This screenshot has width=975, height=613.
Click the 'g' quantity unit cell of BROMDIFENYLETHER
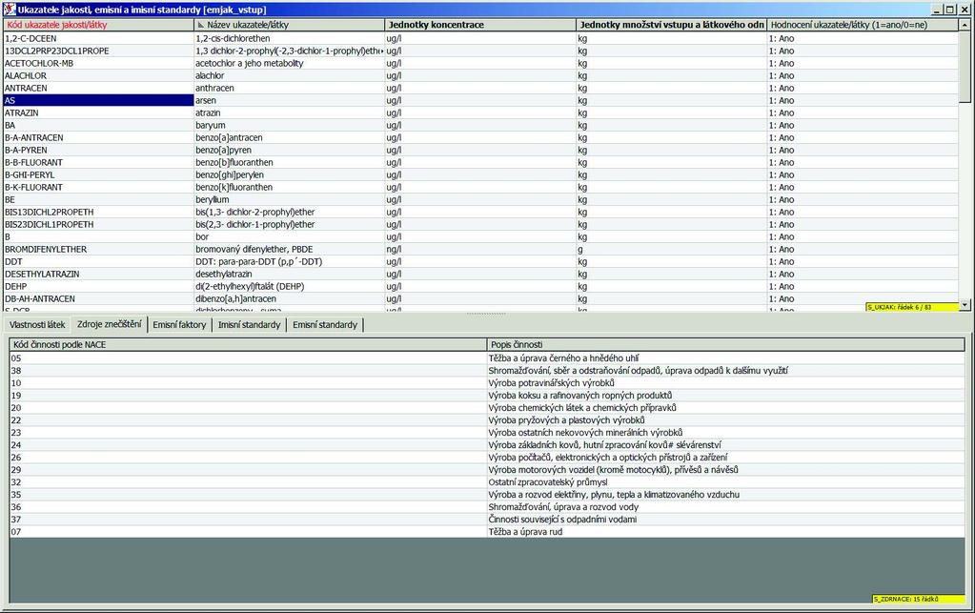point(672,250)
